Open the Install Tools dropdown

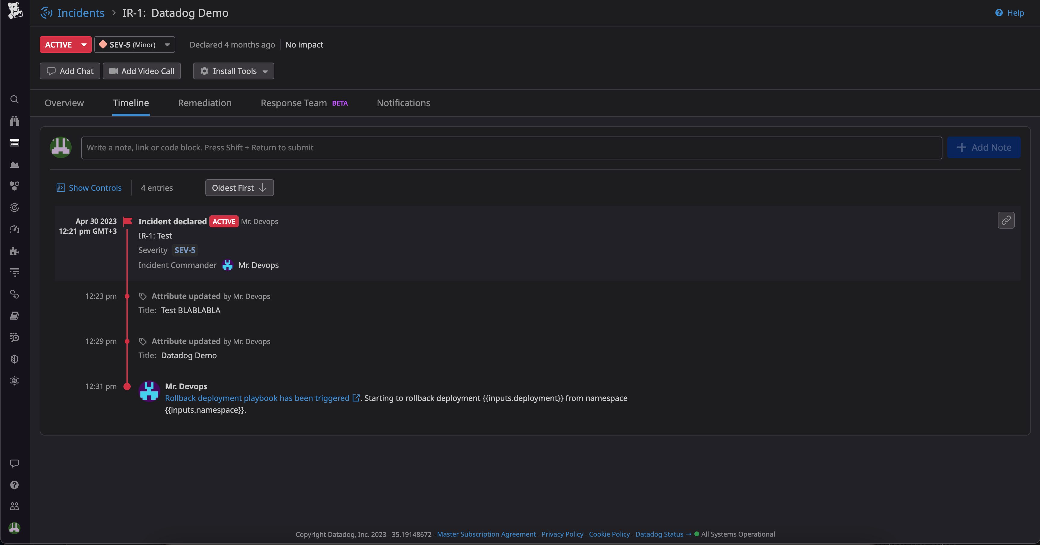(233, 71)
